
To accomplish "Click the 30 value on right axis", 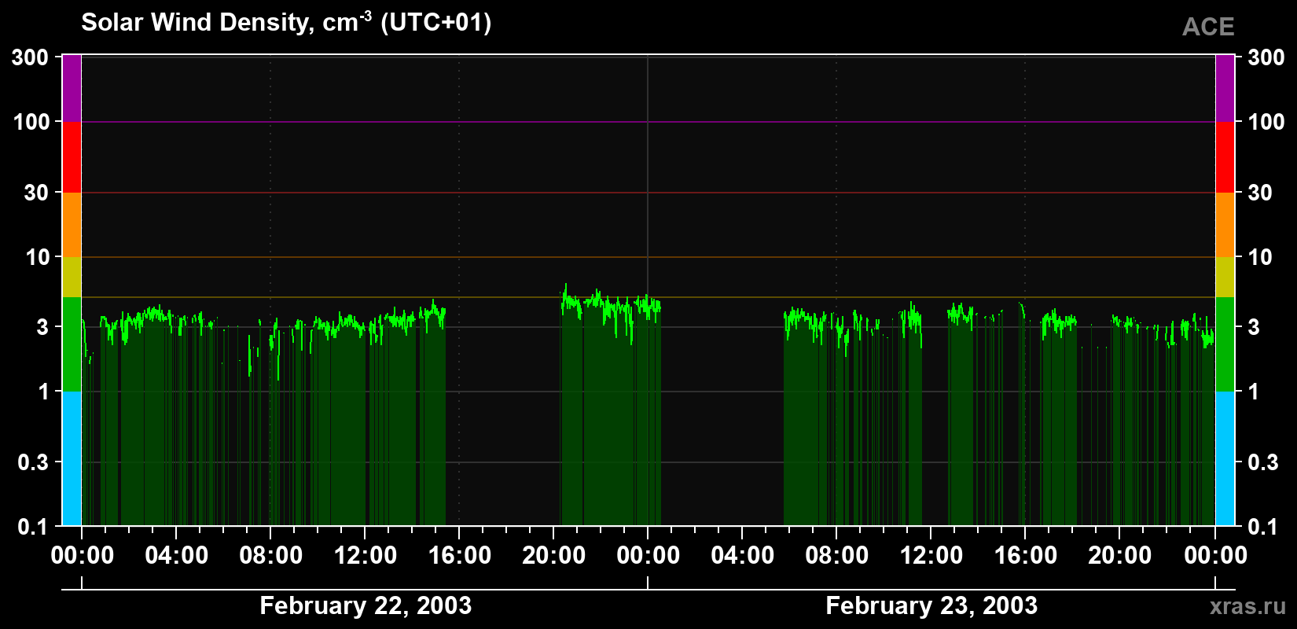I will [1260, 193].
